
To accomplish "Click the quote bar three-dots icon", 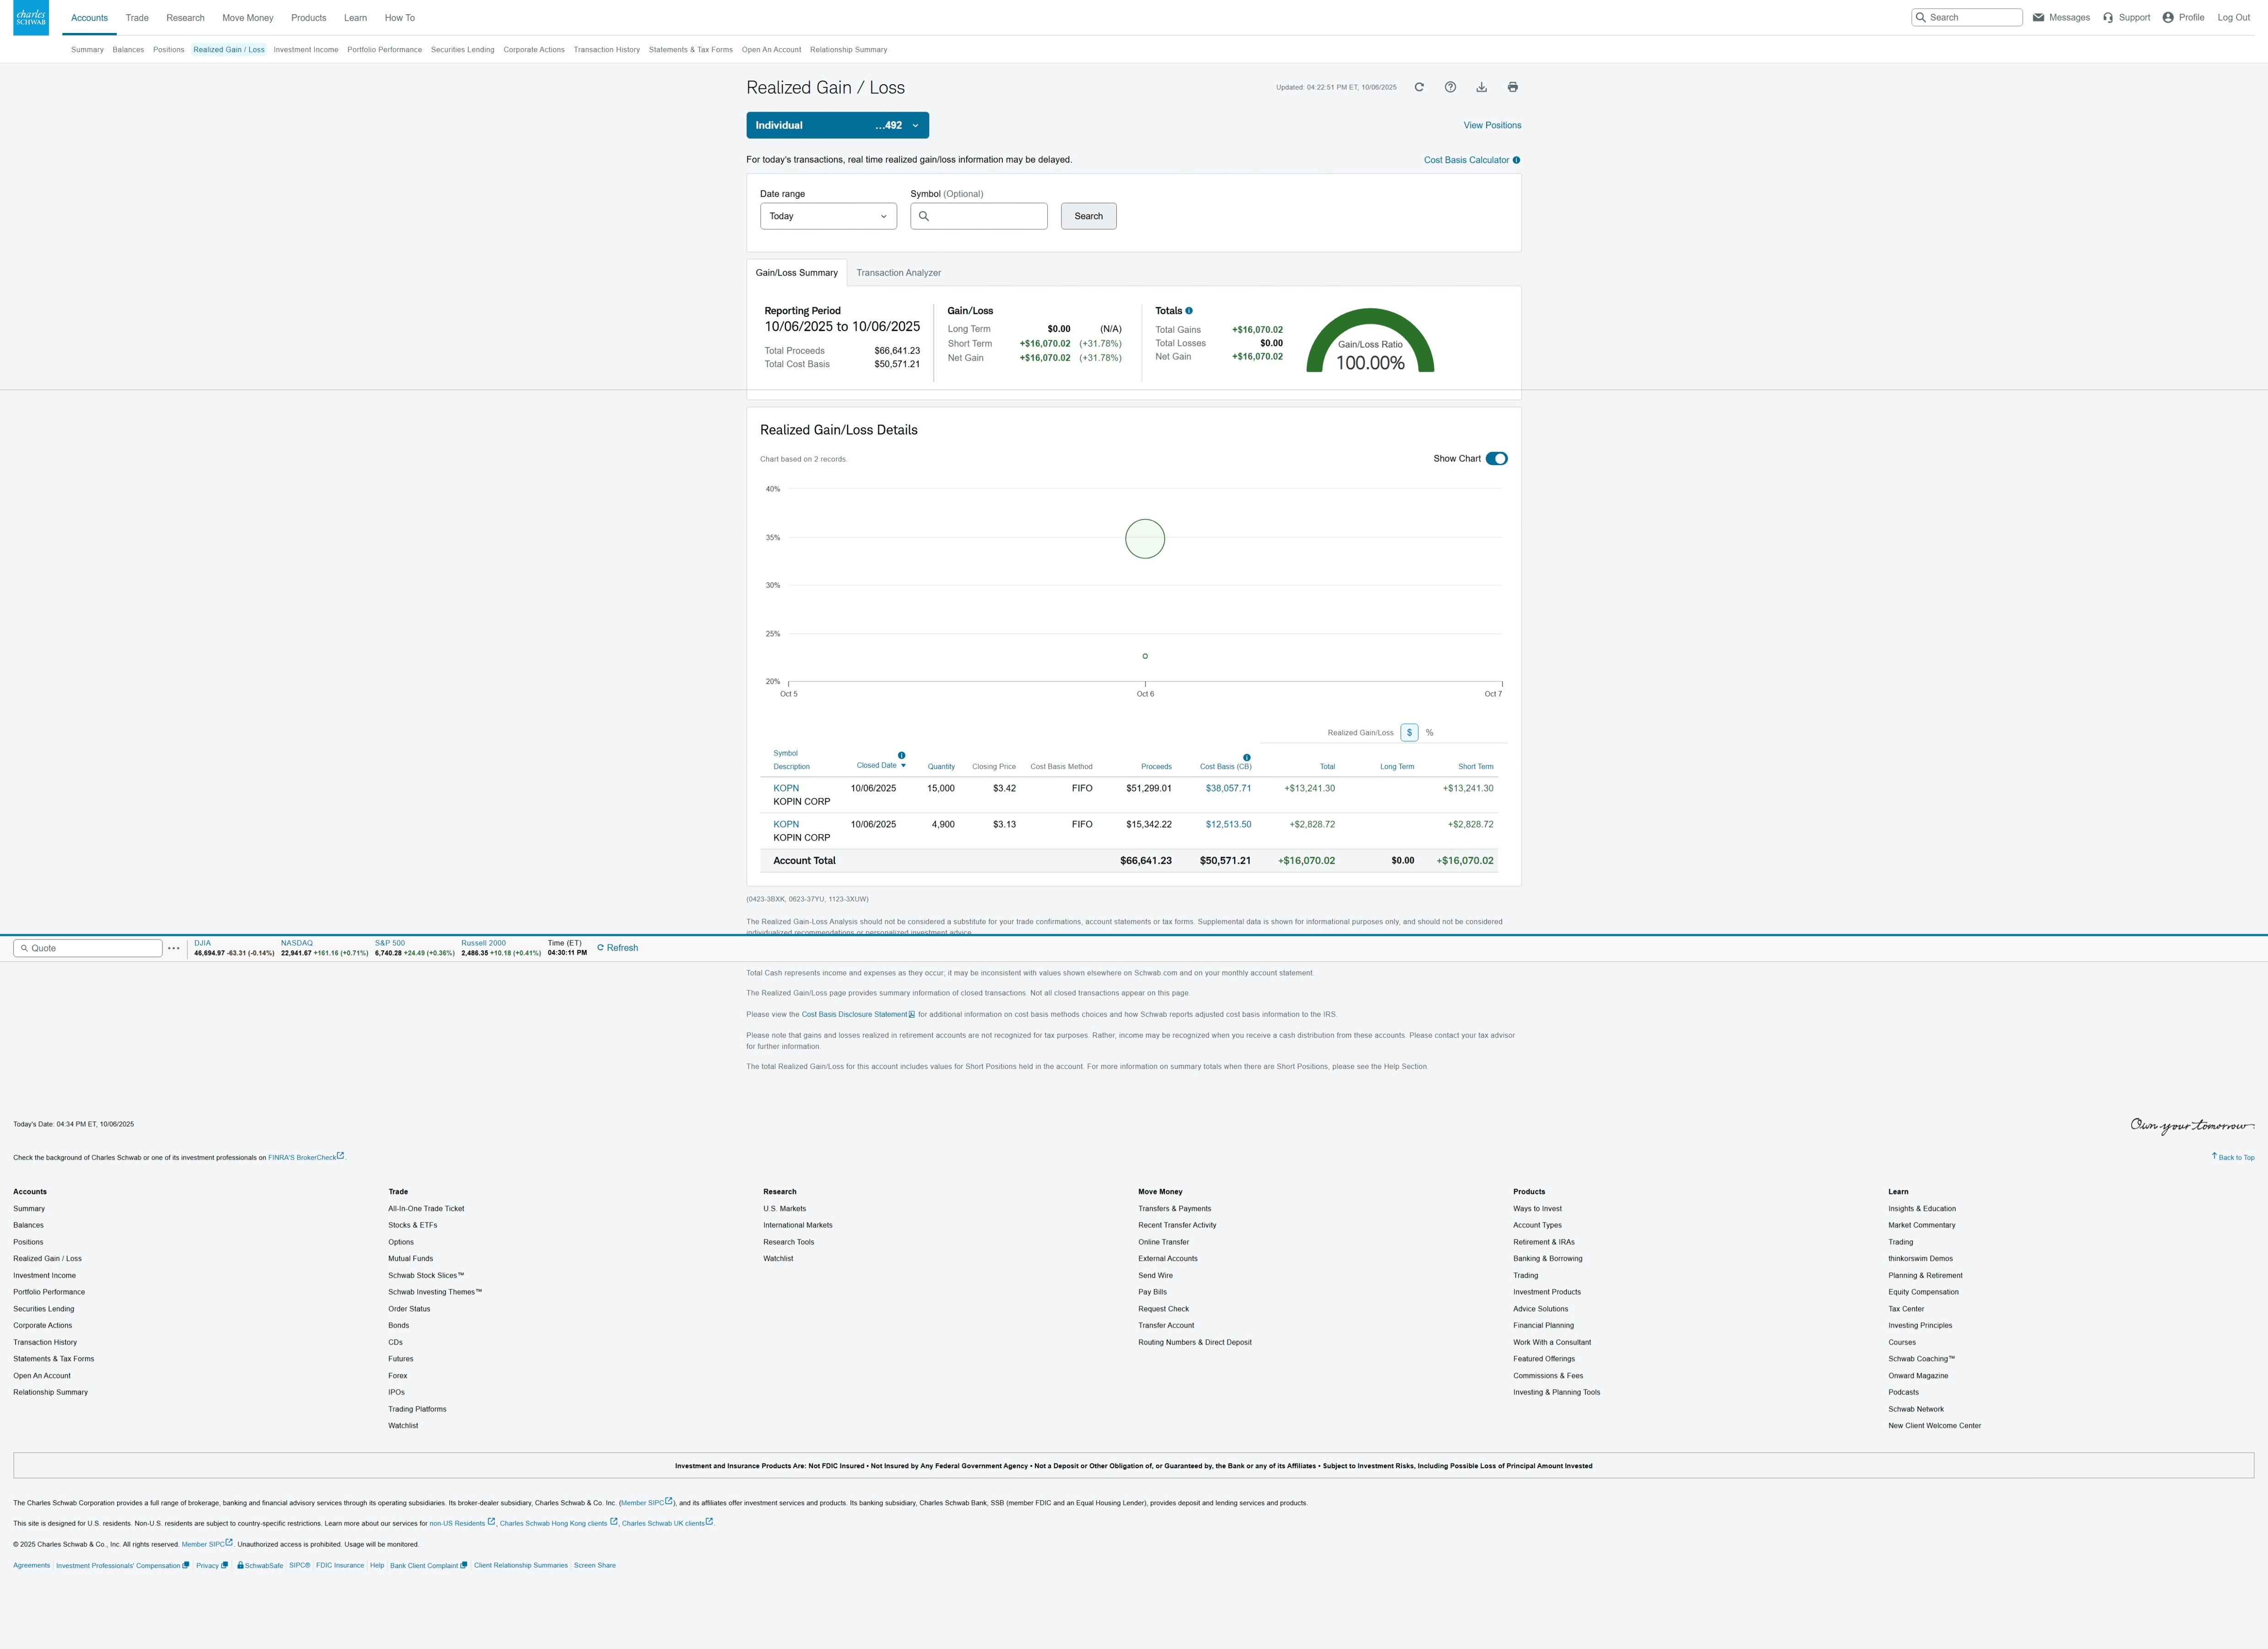I will point(174,948).
